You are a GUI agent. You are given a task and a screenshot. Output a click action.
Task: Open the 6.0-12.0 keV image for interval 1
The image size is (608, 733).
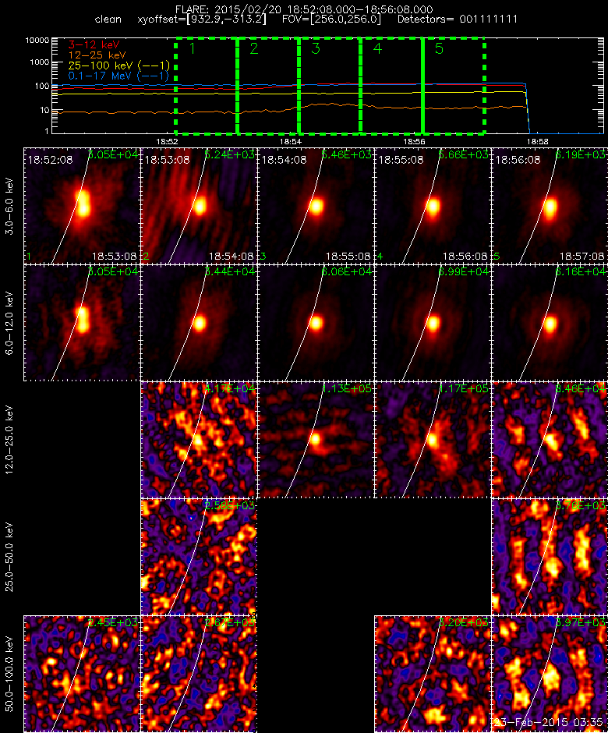(x=82, y=323)
